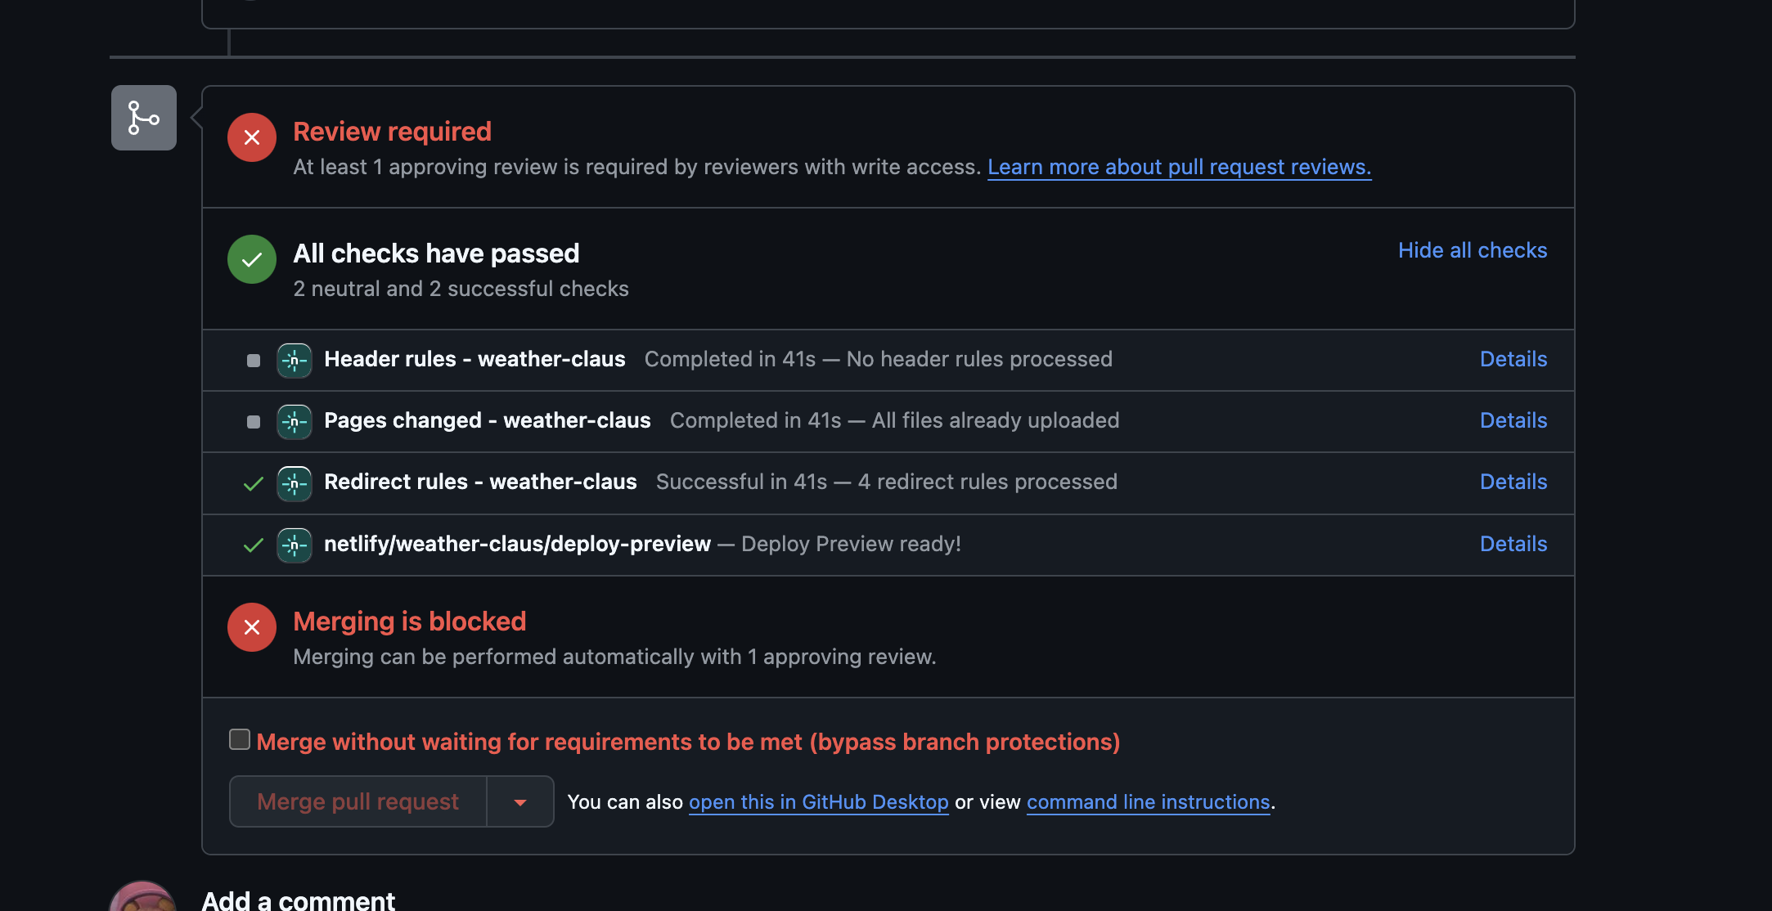Open Details for Header rules check
1772x911 pixels.
coord(1513,359)
